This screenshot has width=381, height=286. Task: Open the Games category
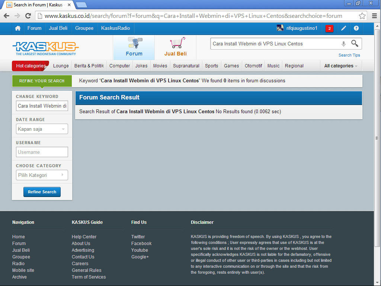(x=231, y=66)
